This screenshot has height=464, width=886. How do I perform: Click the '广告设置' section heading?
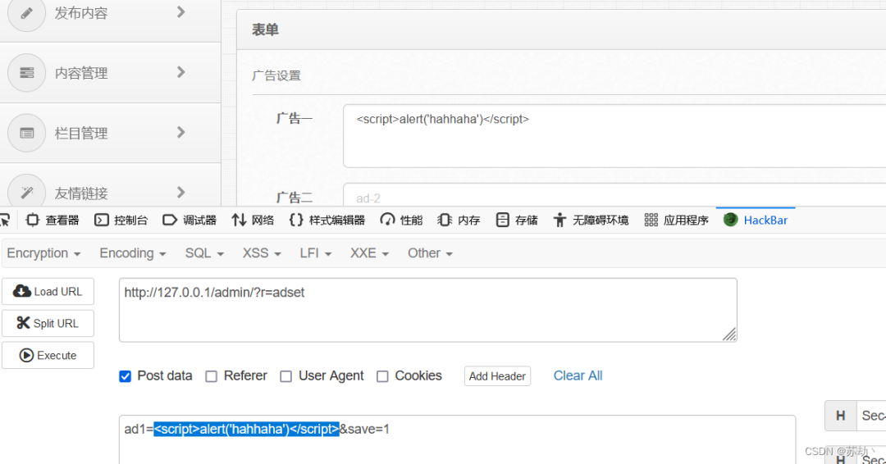click(x=276, y=75)
